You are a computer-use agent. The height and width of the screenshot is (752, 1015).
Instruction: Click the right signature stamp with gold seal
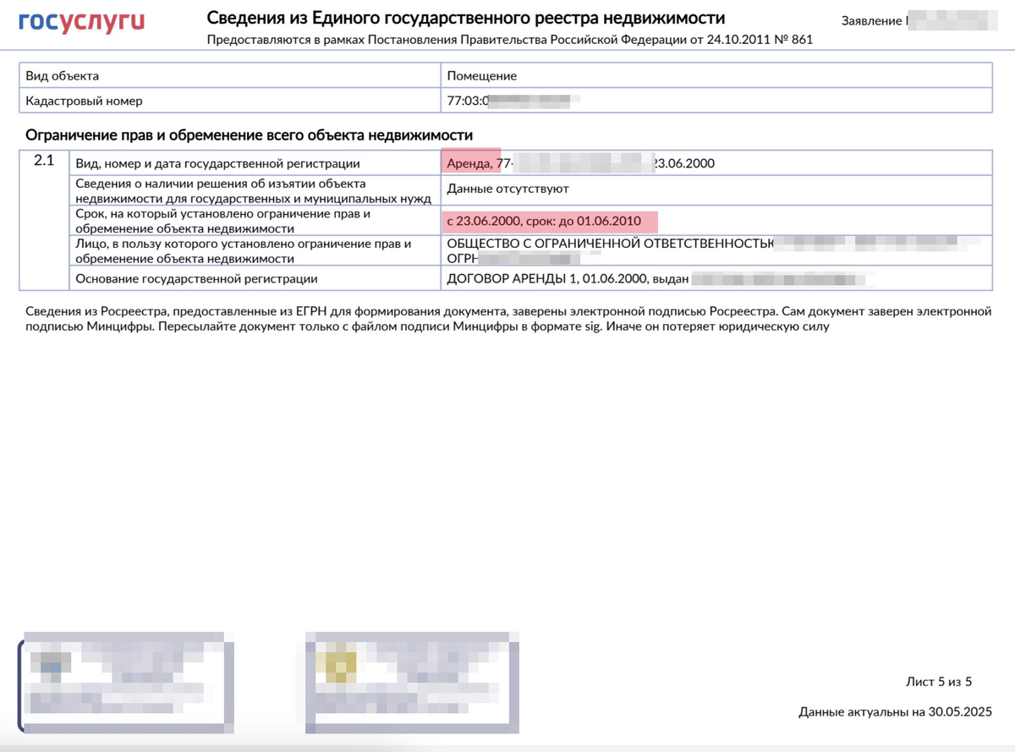410,681
